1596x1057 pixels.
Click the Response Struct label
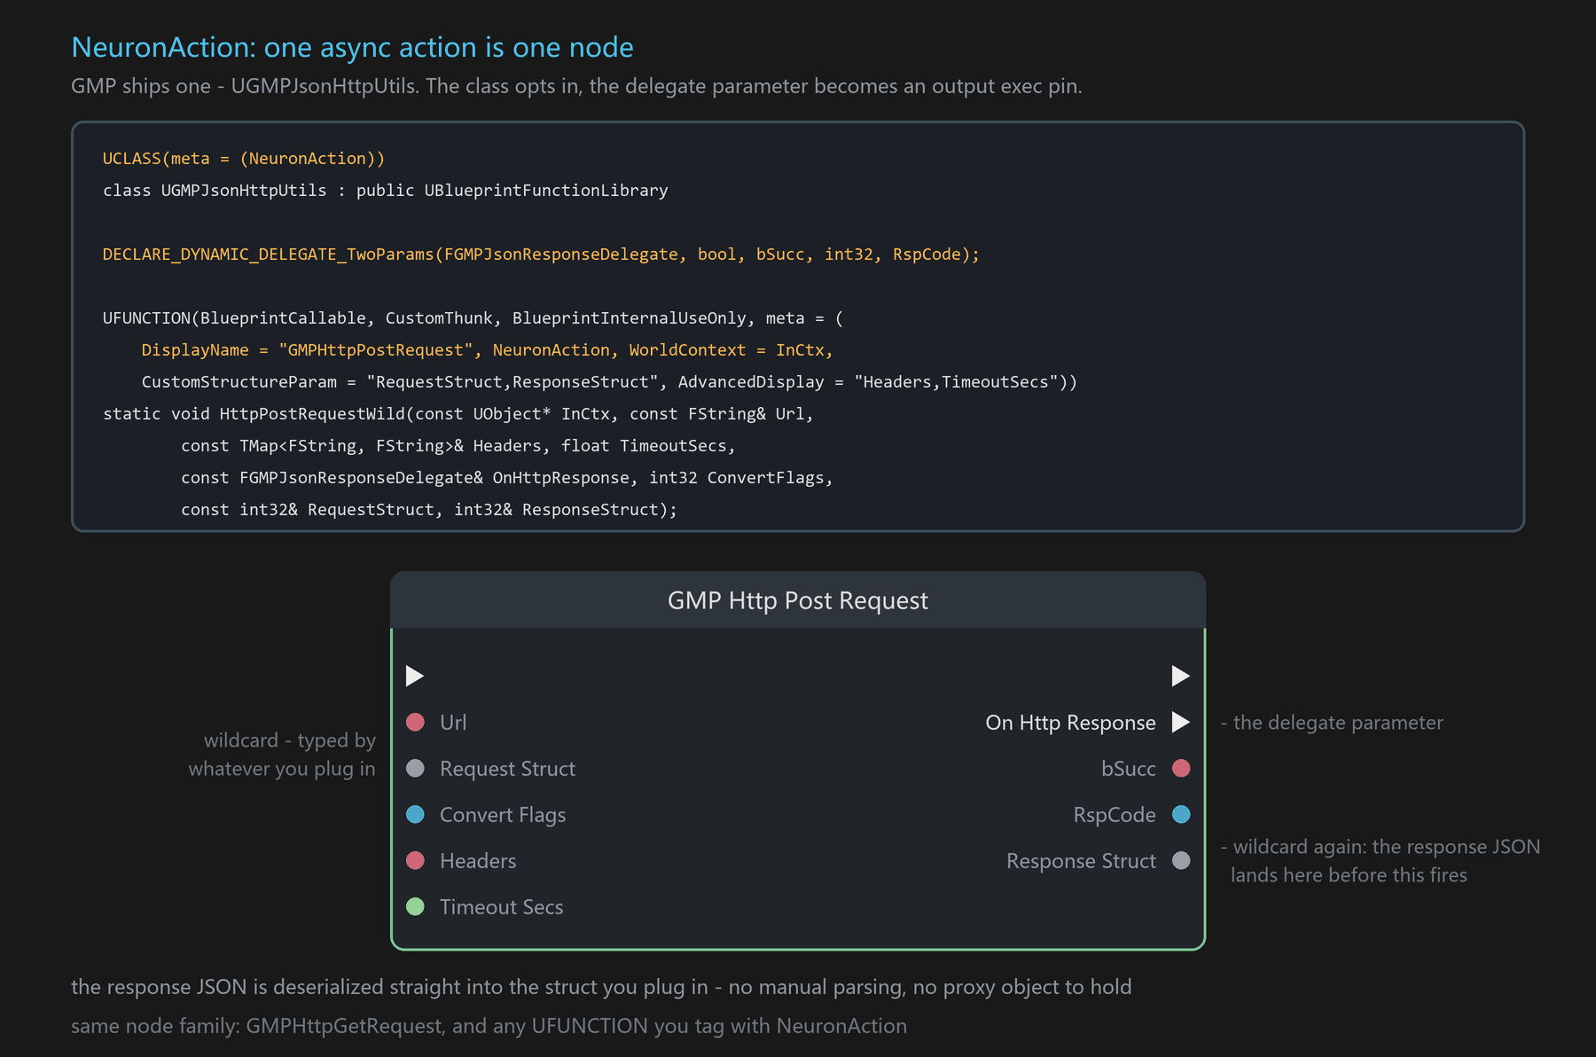pyautogui.click(x=1081, y=861)
